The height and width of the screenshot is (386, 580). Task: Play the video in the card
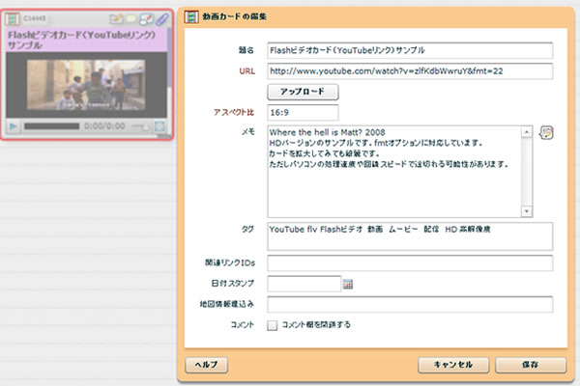point(14,125)
